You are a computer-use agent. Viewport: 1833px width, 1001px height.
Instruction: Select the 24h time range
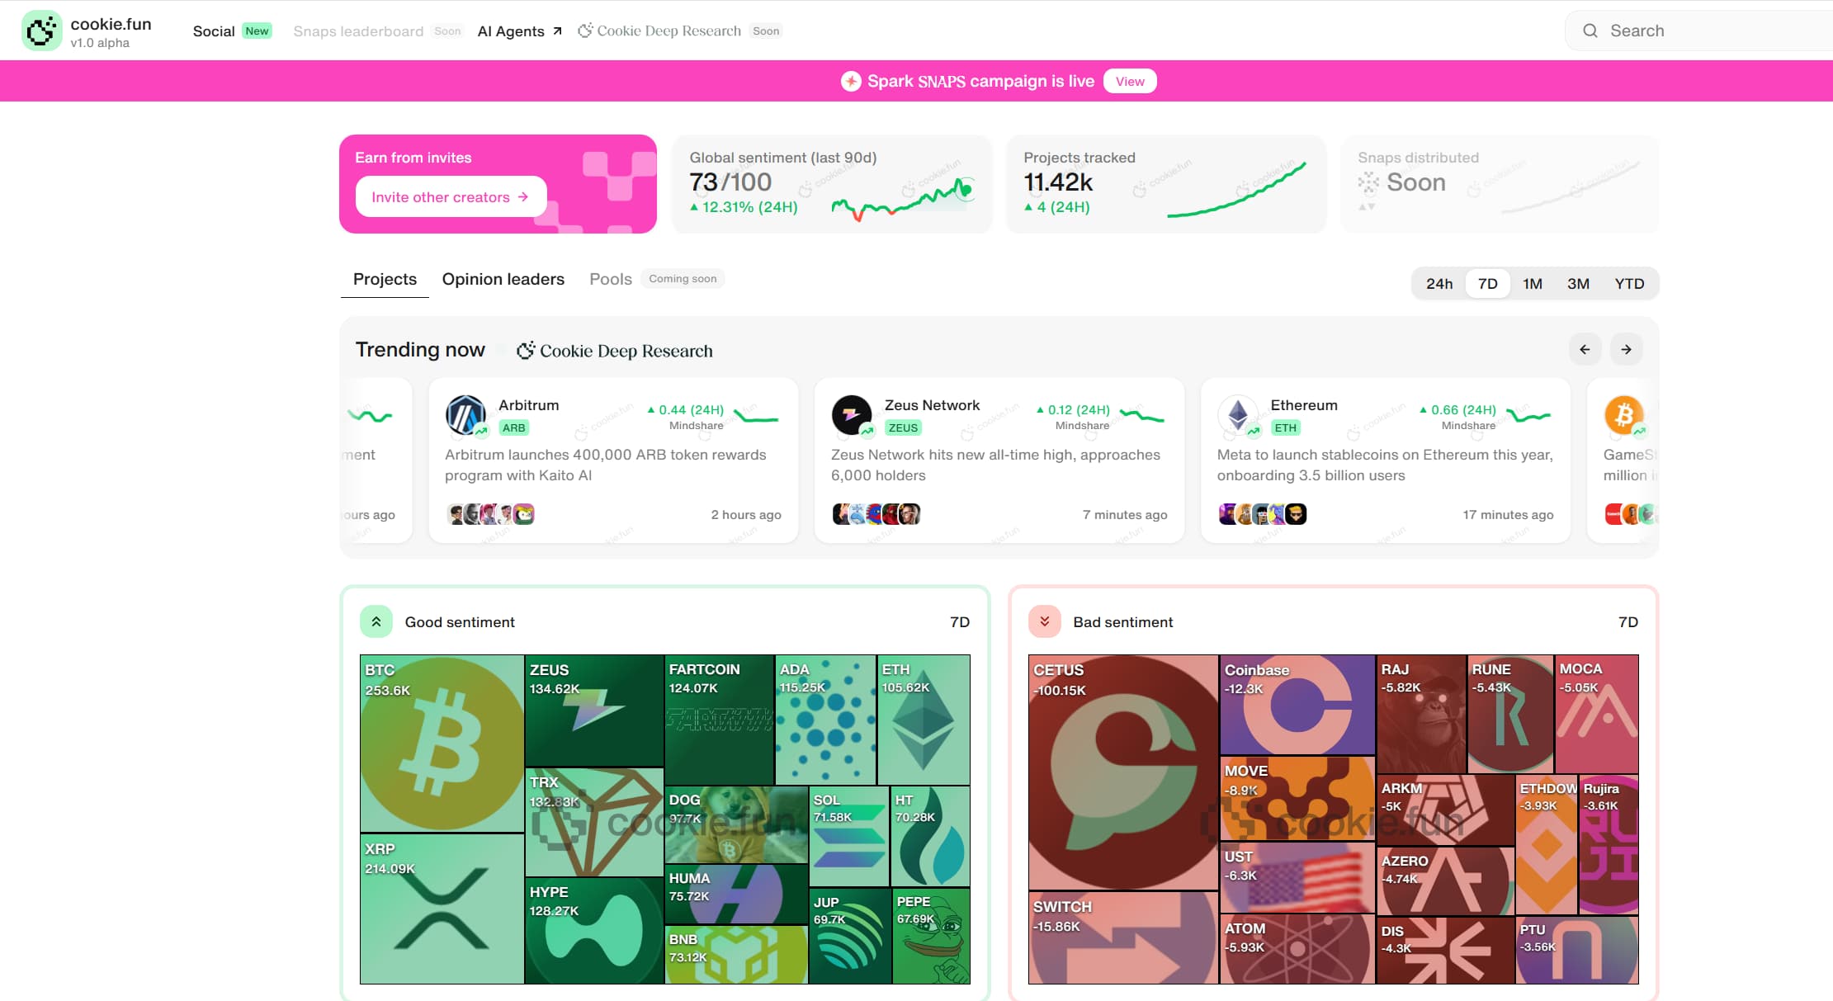pyautogui.click(x=1439, y=283)
